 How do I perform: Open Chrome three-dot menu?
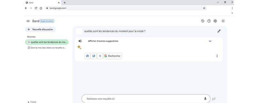pyautogui.click(x=232, y=8)
